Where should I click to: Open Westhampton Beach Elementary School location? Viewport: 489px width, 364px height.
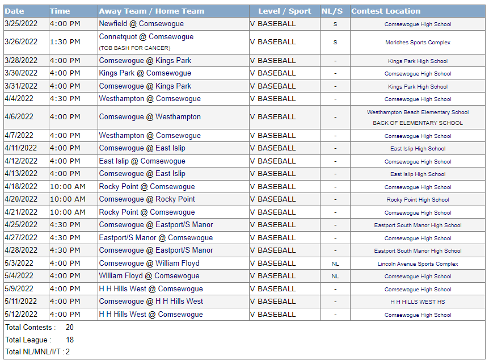point(418,112)
